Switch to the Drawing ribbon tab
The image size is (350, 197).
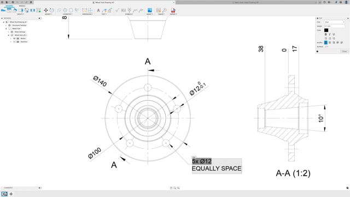pos(9,6)
